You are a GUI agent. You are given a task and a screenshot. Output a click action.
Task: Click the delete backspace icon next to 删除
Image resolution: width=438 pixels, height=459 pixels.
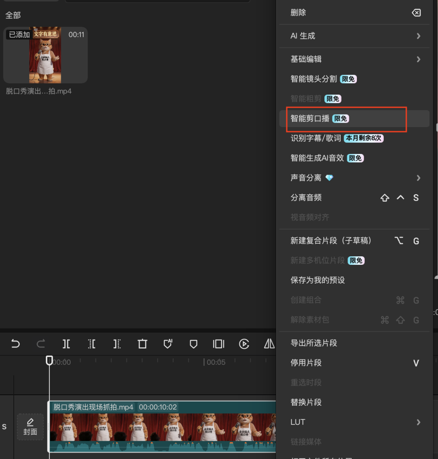pyautogui.click(x=416, y=13)
